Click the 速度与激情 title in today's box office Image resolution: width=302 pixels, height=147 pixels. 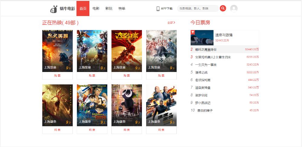tap(224, 35)
